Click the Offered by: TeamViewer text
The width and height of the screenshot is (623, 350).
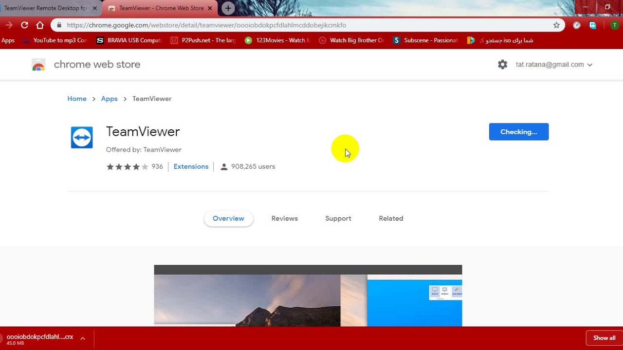pos(144,150)
